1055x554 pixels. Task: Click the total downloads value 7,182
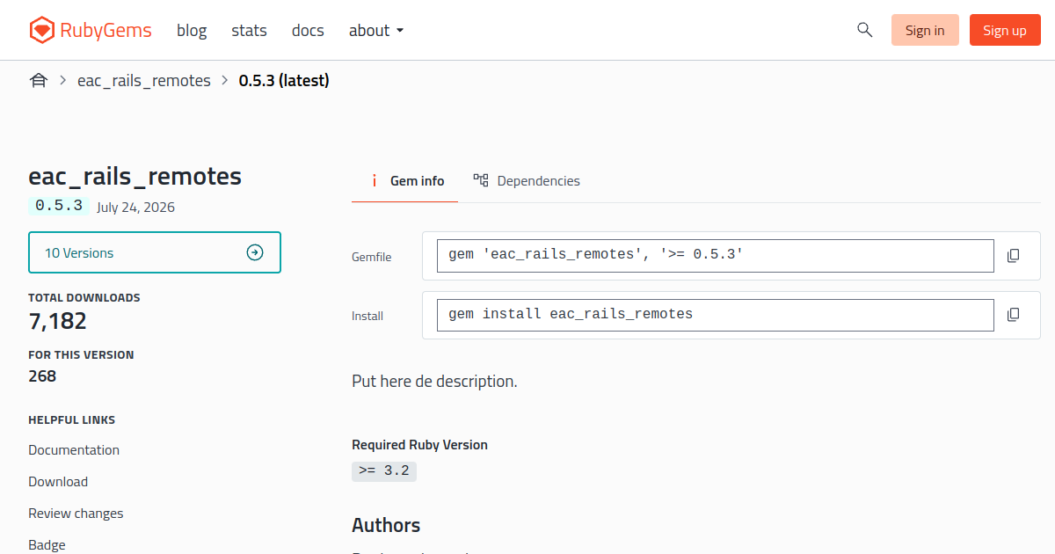tap(58, 321)
